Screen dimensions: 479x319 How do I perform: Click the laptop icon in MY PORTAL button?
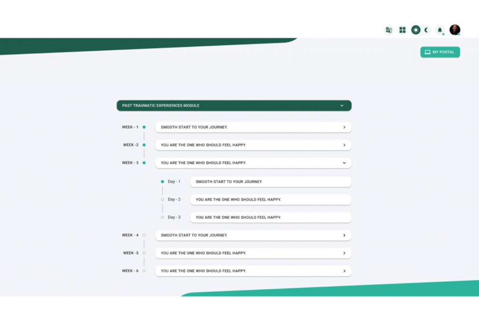pyautogui.click(x=428, y=52)
